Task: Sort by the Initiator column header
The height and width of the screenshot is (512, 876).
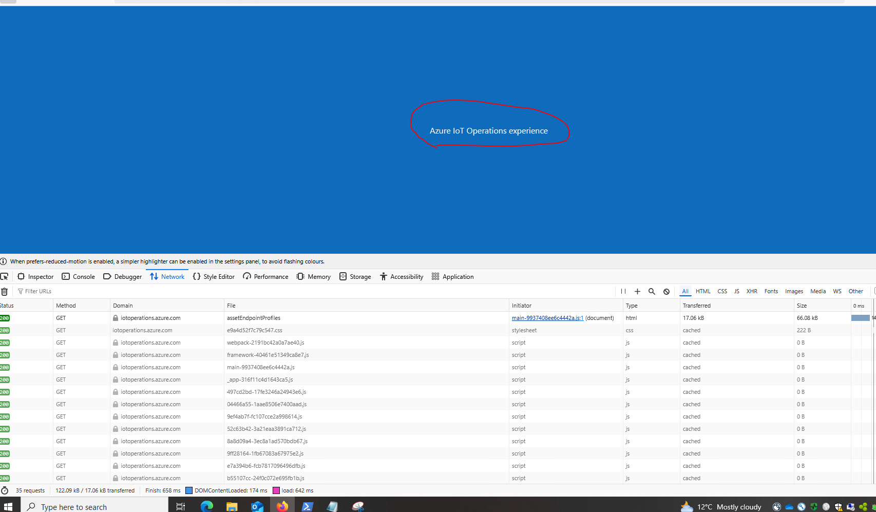Action: [565, 306]
